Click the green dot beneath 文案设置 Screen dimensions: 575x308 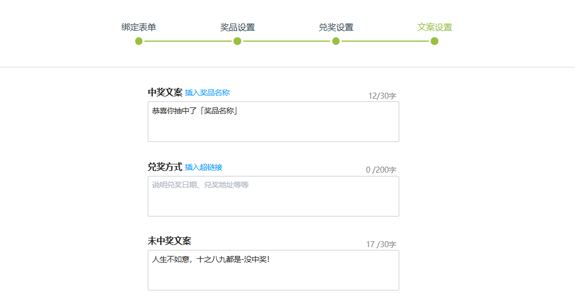click(434, 41)
